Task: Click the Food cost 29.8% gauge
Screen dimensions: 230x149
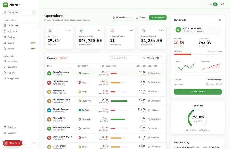Action: [198, 118]
